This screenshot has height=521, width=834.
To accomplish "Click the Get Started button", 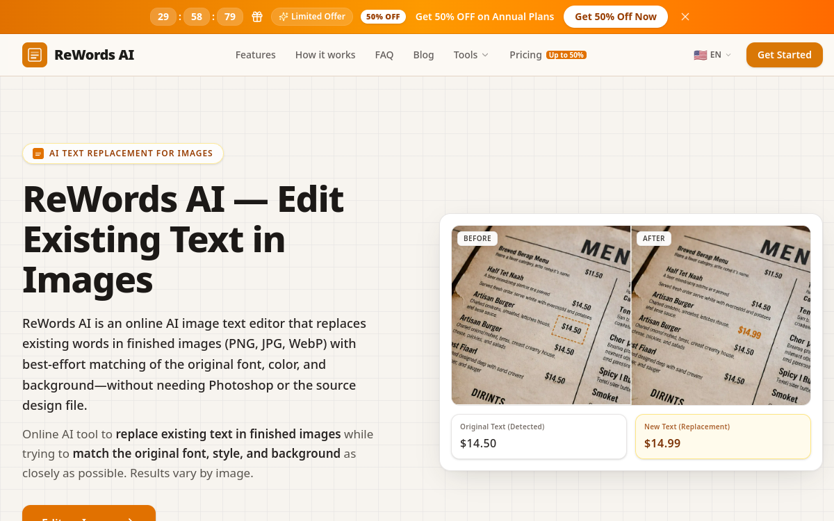I will (x=785, y=55).
